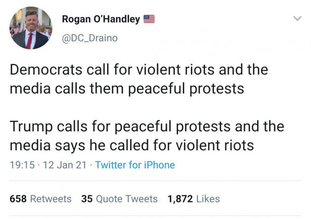Image resolution: width=311 pixels, height=220 pixels.
Task: Click the 658 retweet count number
Action: pyautogui.click(x=18, y=199)
